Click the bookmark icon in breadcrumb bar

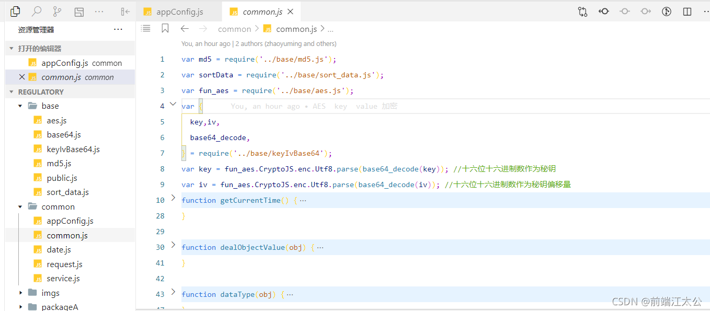point(165,29)
